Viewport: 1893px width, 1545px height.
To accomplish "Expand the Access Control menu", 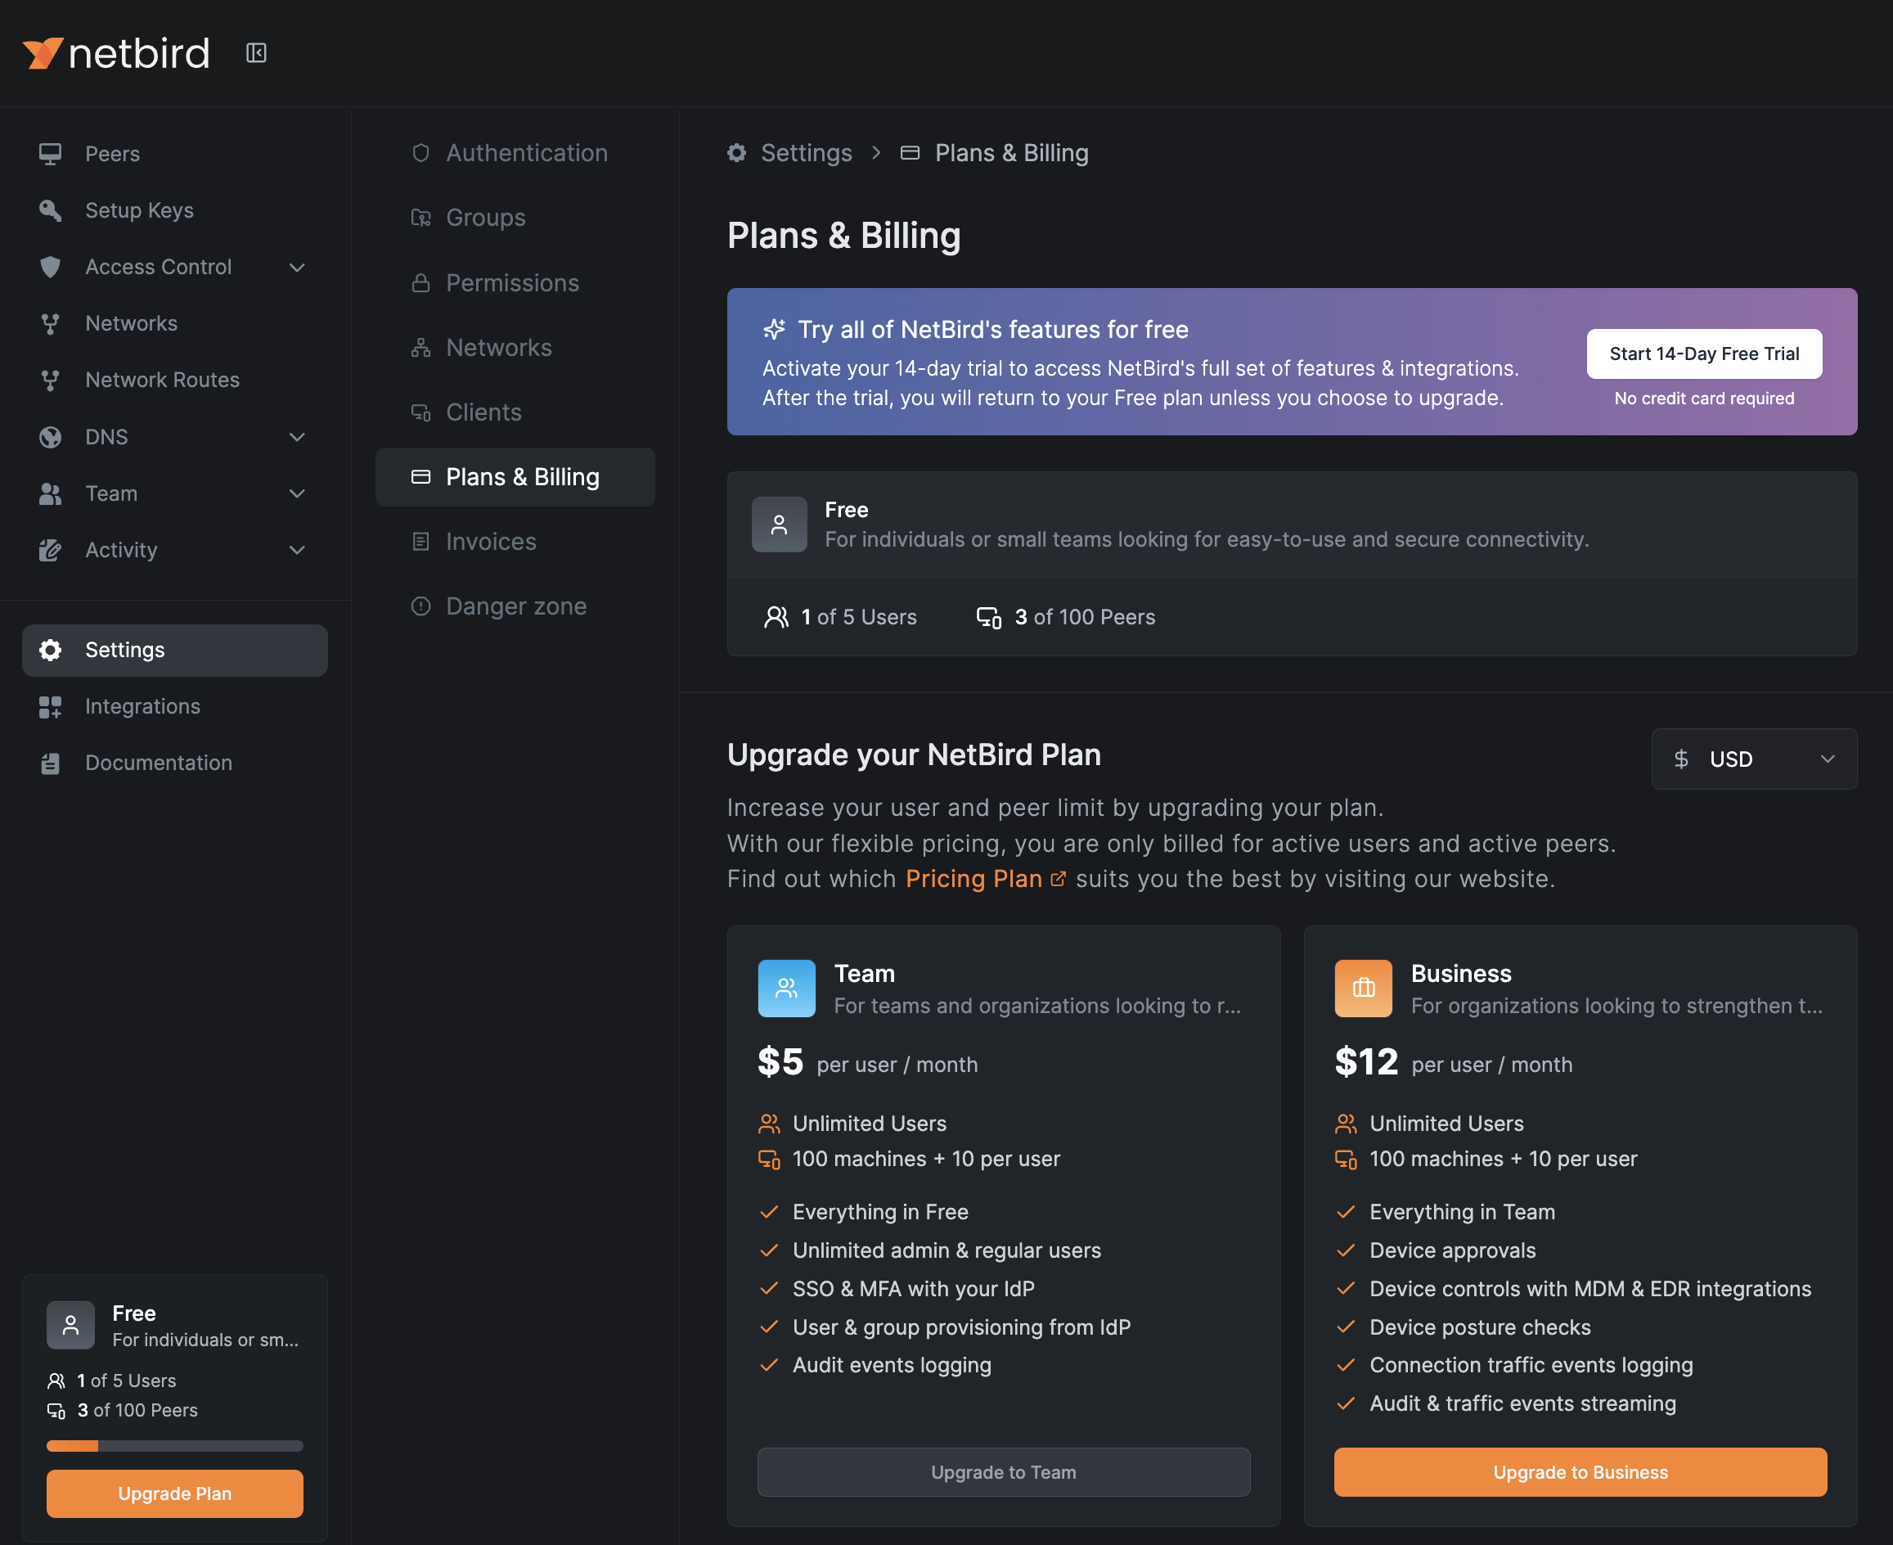I will (x=297, y=268).
